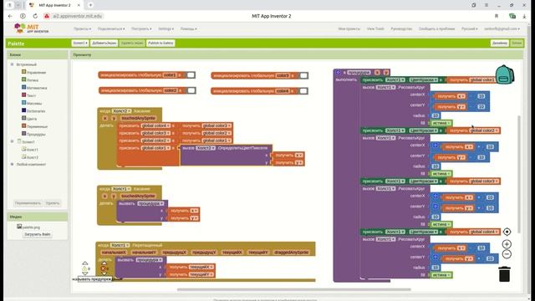This screenshot has height=301, width=535.
Task: Zoom in with the plus icon
Action: 507,244
